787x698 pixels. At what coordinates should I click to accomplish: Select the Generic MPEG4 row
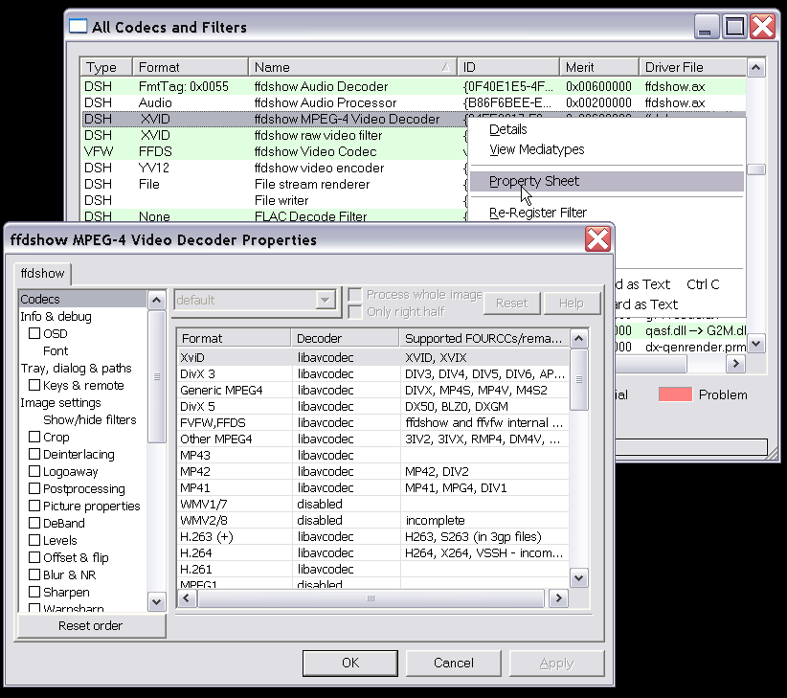373,390
